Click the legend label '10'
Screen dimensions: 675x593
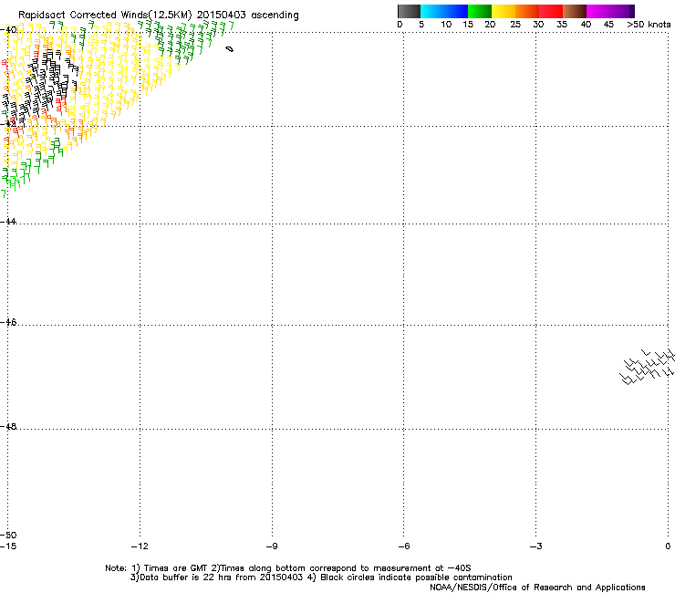[x=446, y=25]
